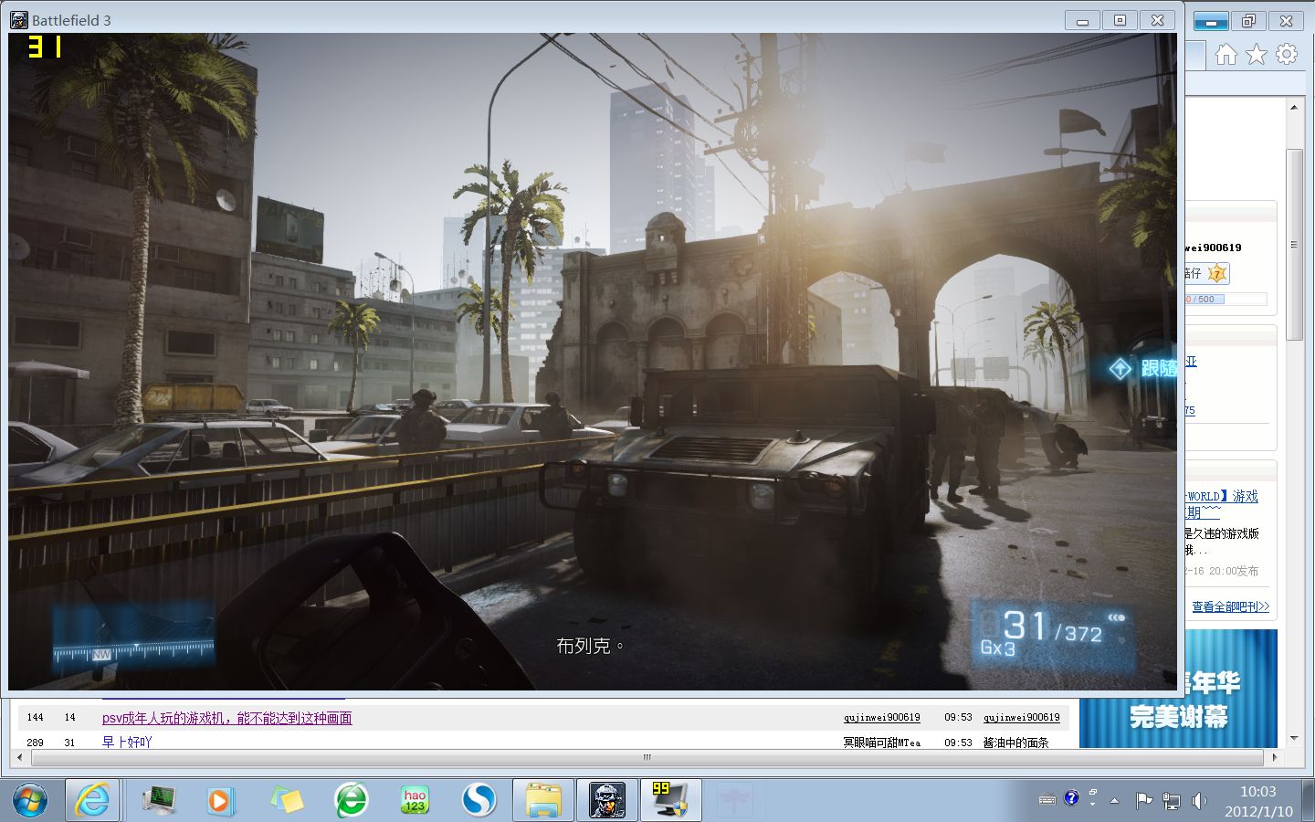Open the orange media player taskbar icon
The height and width of the screenshot is (822, 1315).
pos(219,801)
